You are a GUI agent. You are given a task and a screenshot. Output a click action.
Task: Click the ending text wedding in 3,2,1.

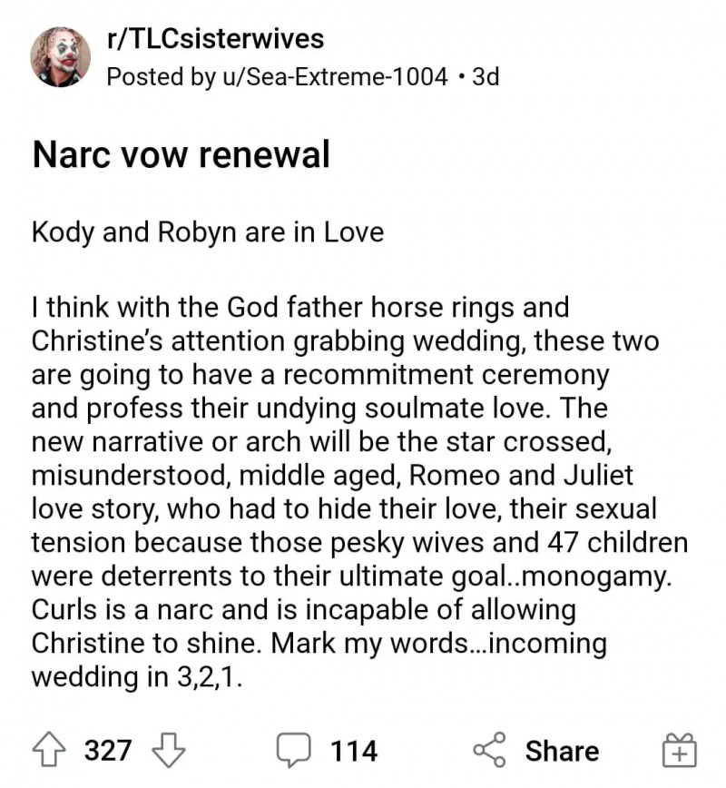[137, 677]
